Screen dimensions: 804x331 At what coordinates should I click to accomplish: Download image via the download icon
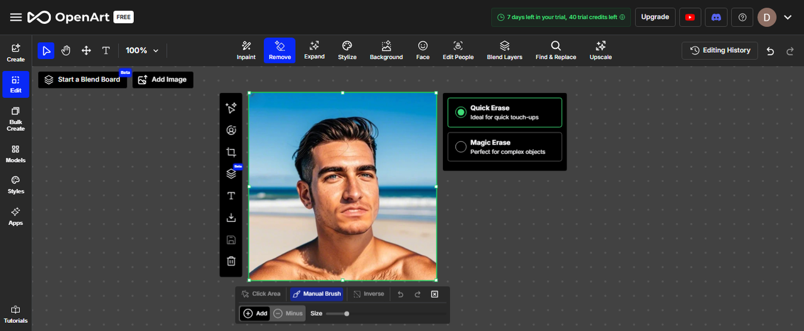pos(231,217)
